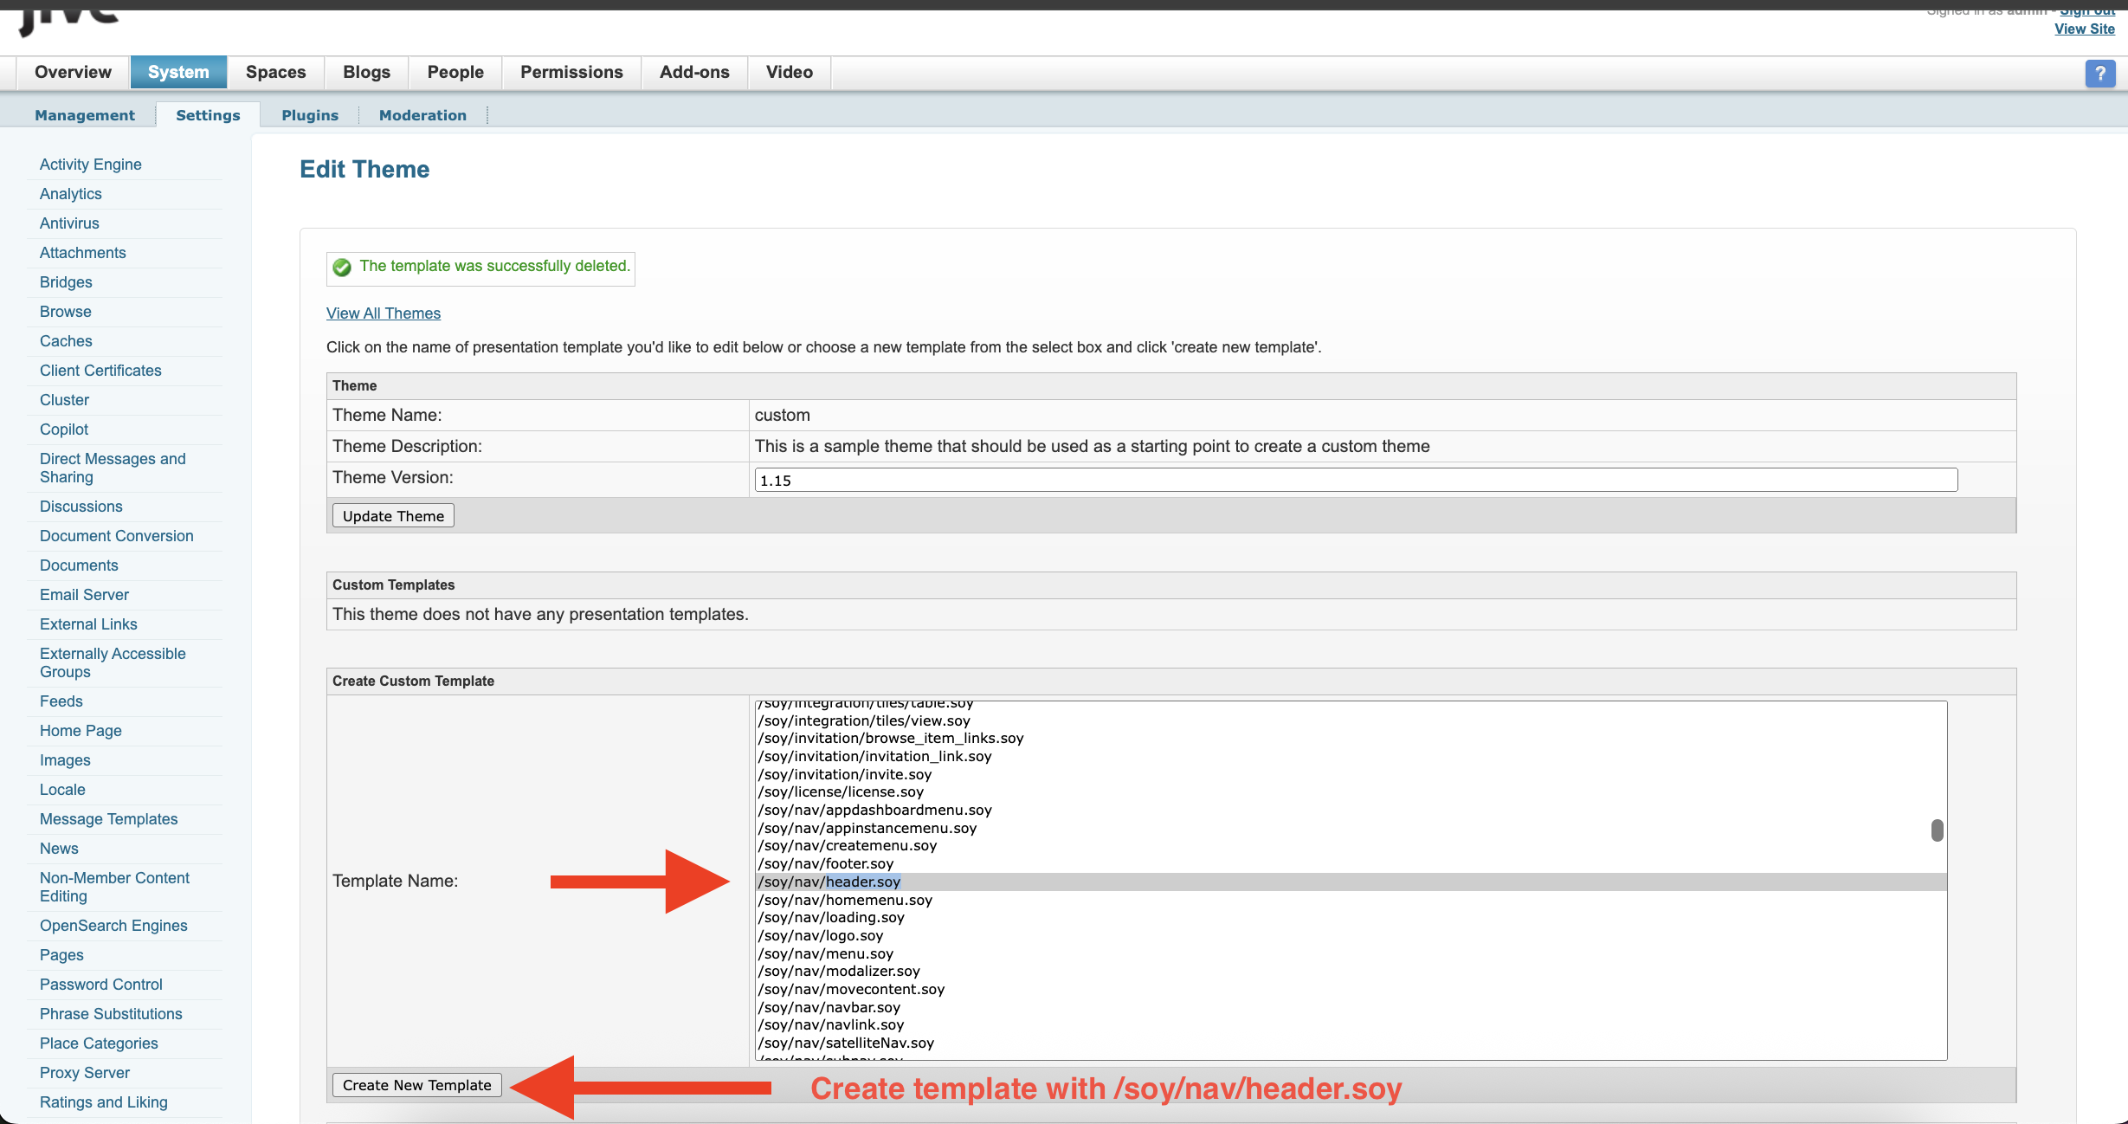
Task: Click the View Site link
Action: (2084, 29)
